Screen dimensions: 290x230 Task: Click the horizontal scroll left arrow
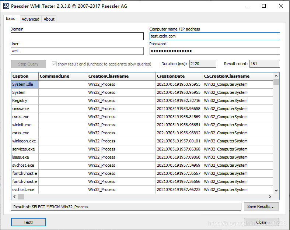pos(14,197)
